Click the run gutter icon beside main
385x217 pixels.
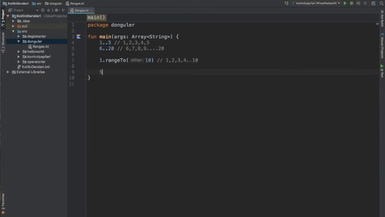(79, 37)
